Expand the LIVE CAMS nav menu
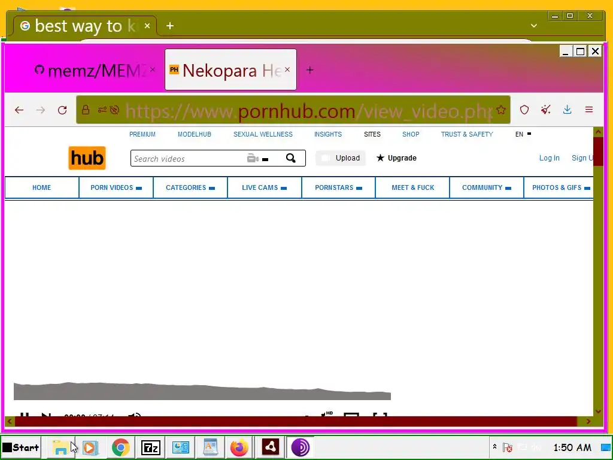 265,187
